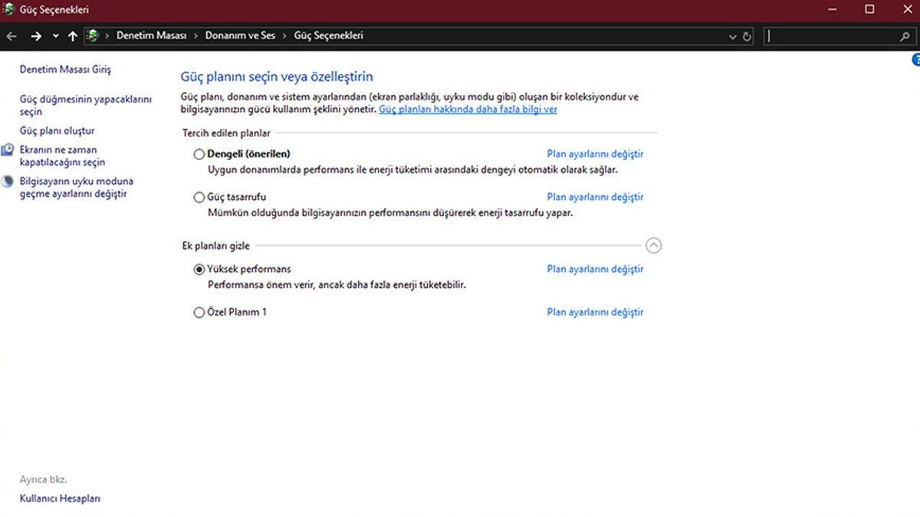This screenshot has height=517, width=920.
Task: Click the refresh icon in address bar
Action: pyautogui.click(x=747, y=36)
